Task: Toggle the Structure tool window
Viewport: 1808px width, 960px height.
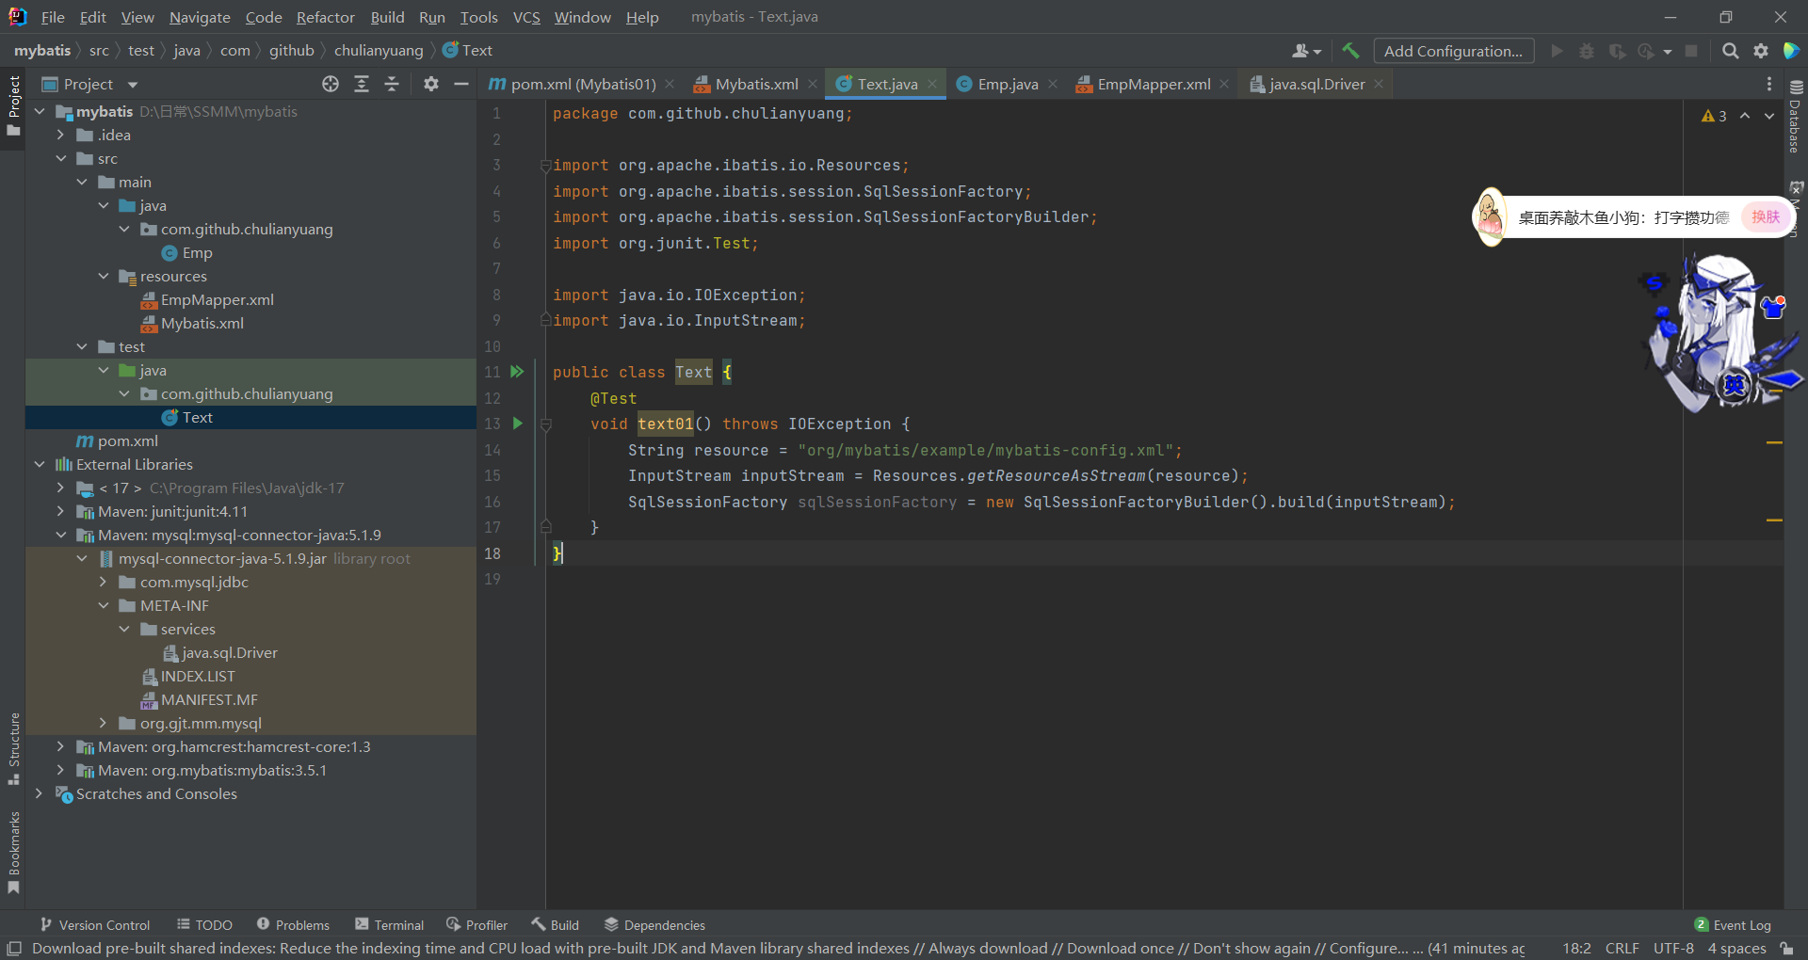Action: click(x=13, y=748)
